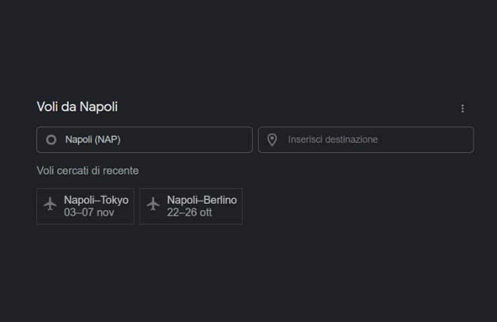Click the airplane icon on Napoli–Tokyo card

50,204
